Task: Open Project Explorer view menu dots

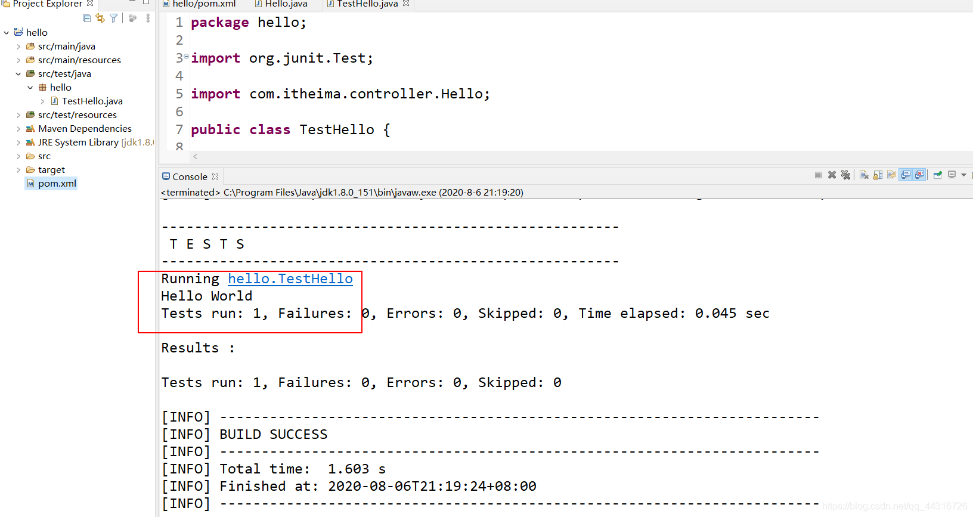Action: coord(148,18)
